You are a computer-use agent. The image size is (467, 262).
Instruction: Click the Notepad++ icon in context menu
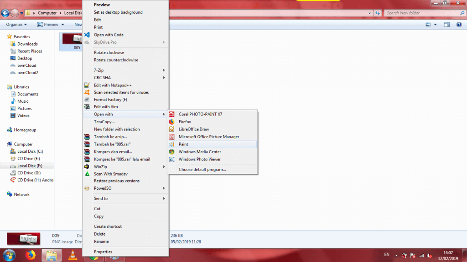(87, 85)
